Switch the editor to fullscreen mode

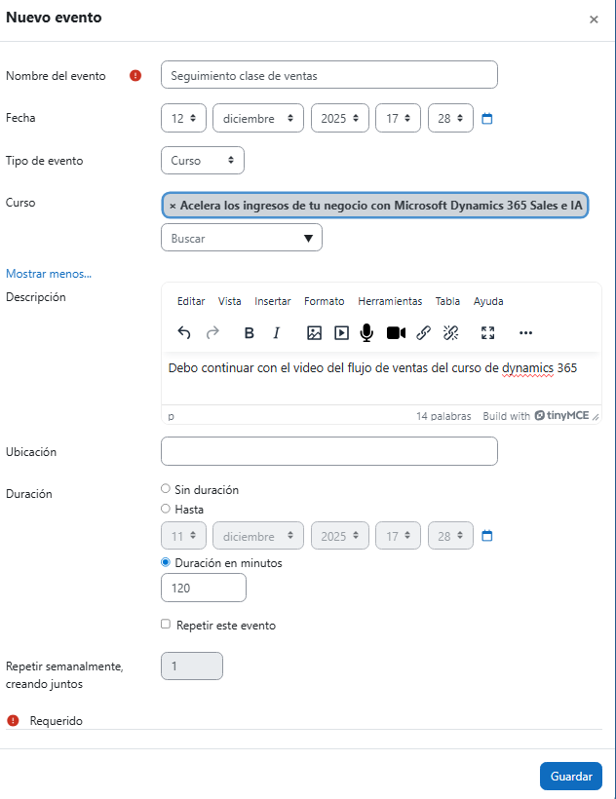488,332
